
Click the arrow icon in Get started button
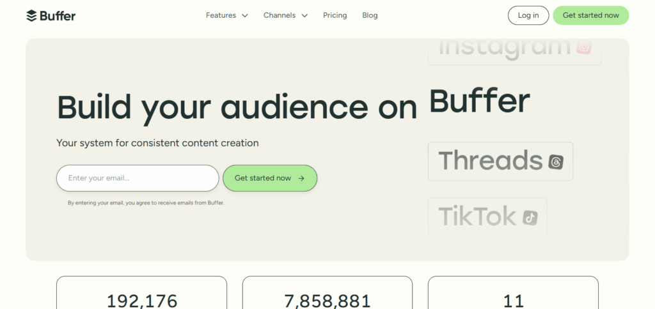pyautogui.click(x=301, y=179)
